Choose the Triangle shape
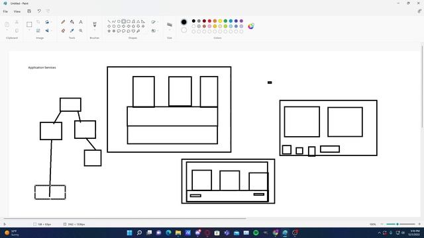The image size is (424, 238). [x=138, y=21]
